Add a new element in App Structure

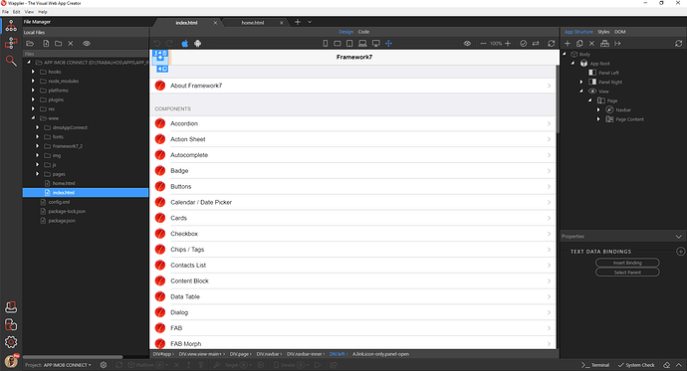tap(568, 44)
